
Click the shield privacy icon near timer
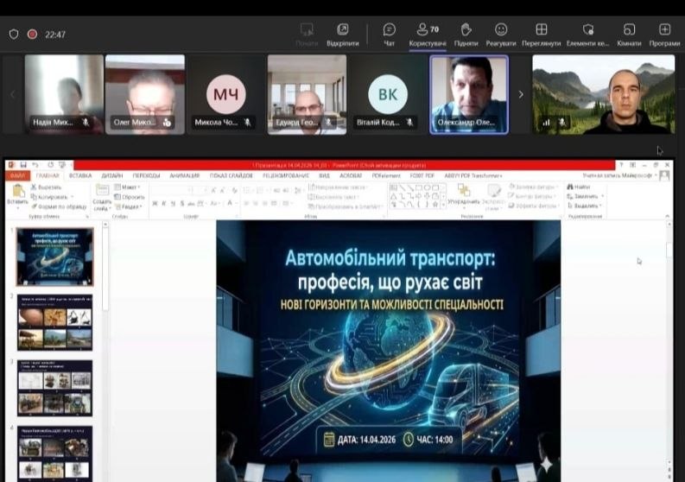point(14,35)
